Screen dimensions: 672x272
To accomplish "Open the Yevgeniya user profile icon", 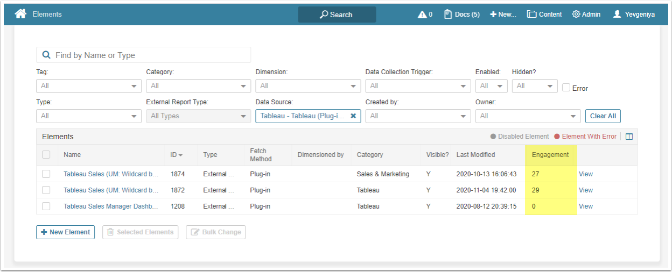I will [617, 15].
